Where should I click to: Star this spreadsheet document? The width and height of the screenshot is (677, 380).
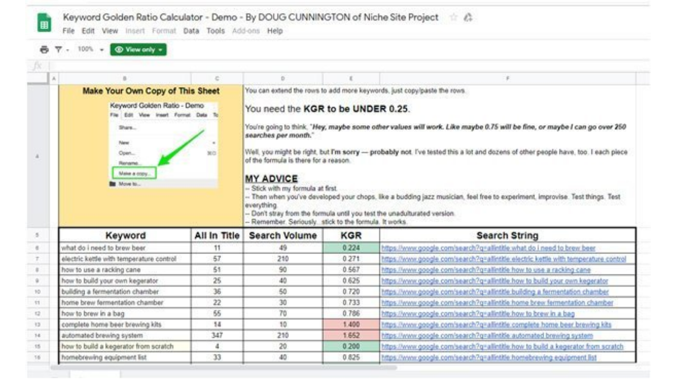click(453, 17)
